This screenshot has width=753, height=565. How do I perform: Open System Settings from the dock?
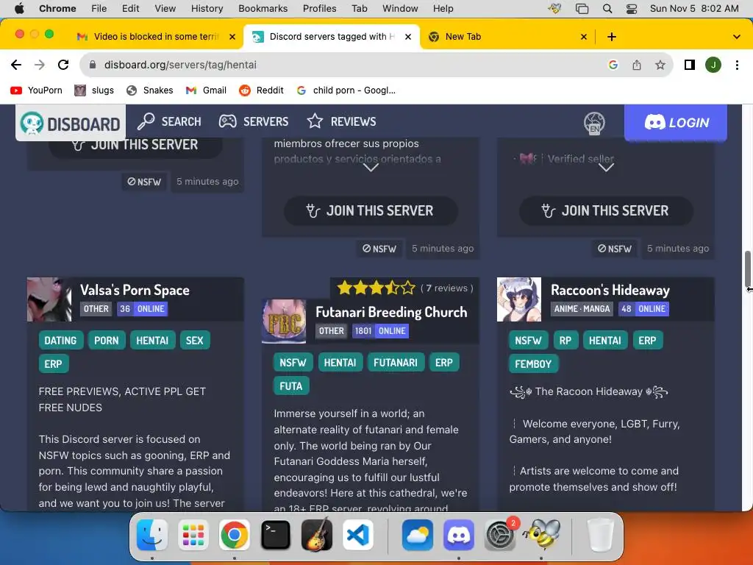point(500,535)
